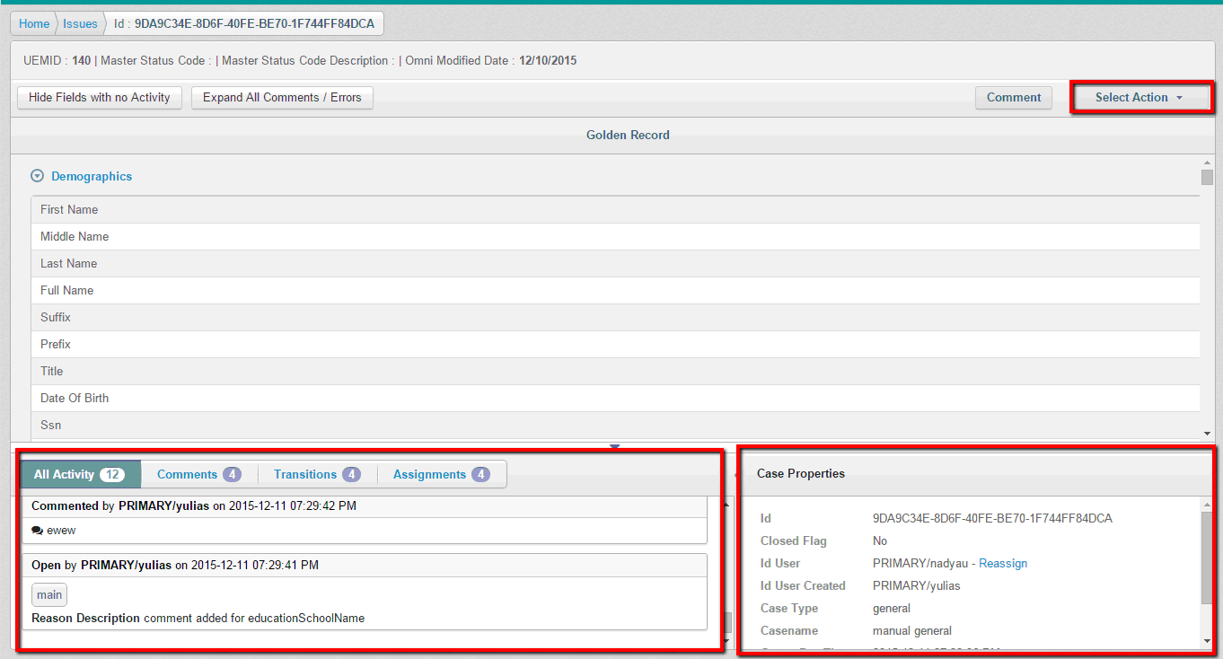Click the Reassign link
This screenshot has width=1223, height=659.
[x=1003, y=564]
